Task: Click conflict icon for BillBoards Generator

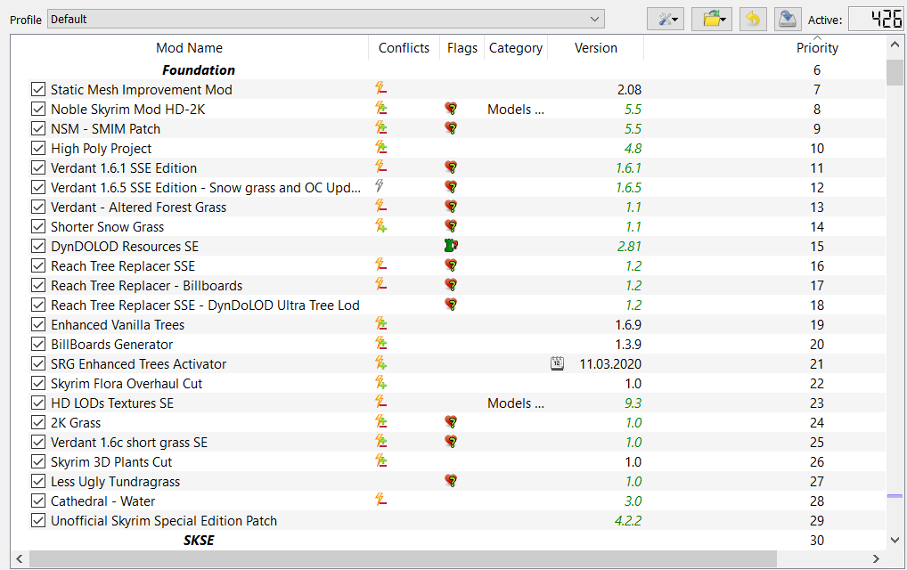Action: 380,344
